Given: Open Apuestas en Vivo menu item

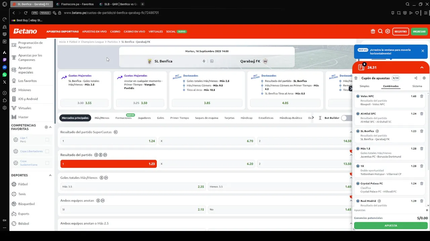Looking at the screenshot, I should [94, 31].
